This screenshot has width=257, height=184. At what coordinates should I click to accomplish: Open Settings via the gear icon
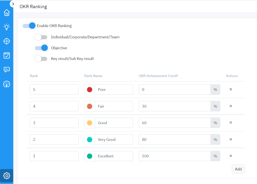pos(7,176)
